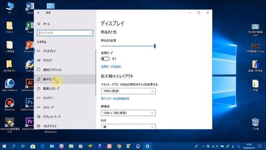Viewport: 266px width, 150px height.
Task: Select the 動画一時保管 folder on desktop
Action: pyautogui.click(x=255, y=66)
